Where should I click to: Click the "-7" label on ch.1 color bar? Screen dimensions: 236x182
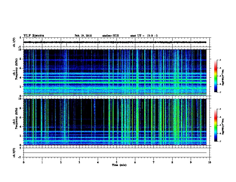(x=220, y=92)
